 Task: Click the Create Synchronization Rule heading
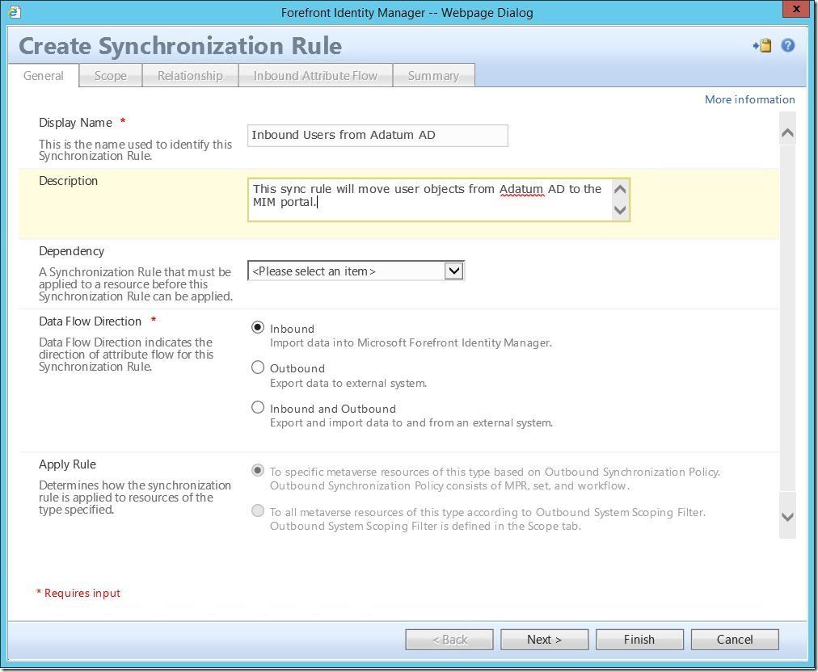(x=180, y=46)
